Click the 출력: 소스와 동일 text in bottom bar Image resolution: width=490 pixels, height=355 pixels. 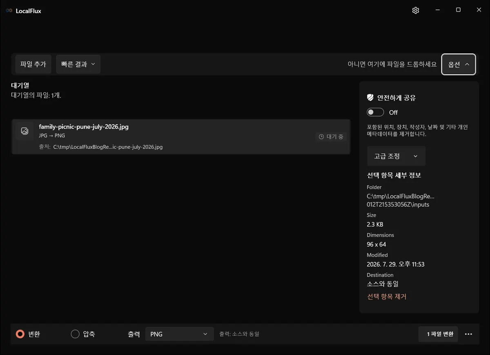coord(239,334)
